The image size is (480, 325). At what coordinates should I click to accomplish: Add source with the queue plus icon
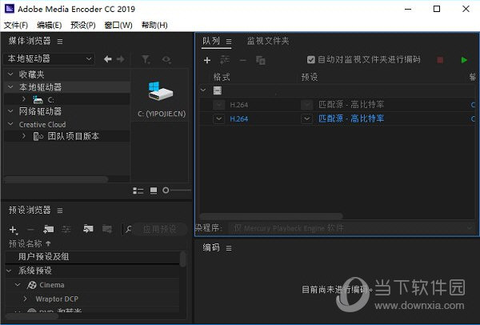tap(207, 60)
